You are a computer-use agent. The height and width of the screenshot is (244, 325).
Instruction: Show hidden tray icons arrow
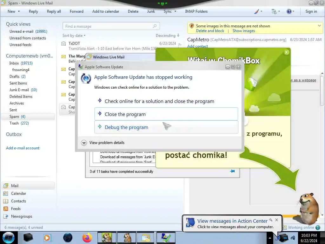(x=270, y=238)
